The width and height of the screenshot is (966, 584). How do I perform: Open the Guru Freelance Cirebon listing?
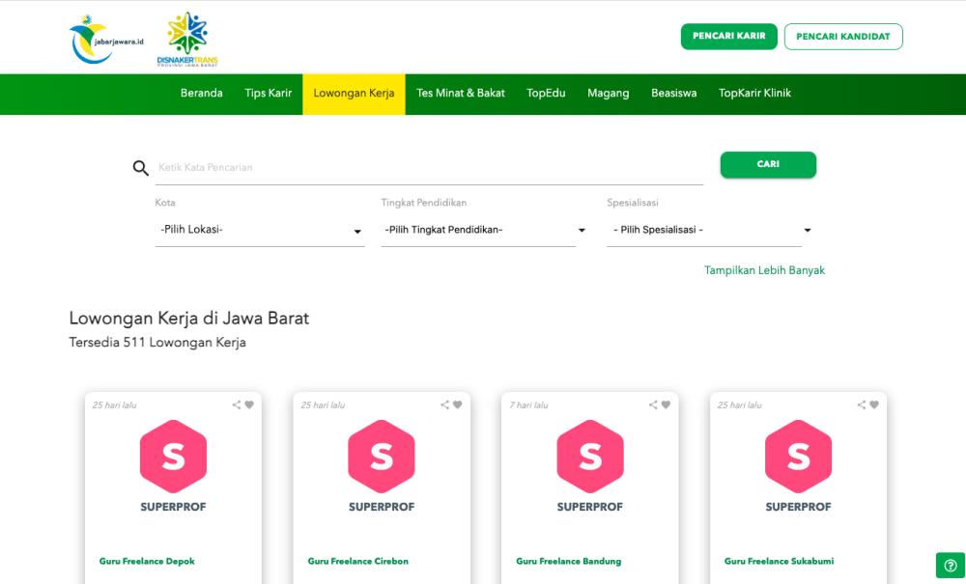358,561
